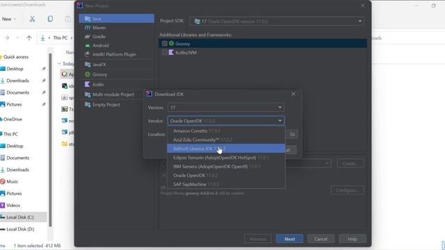Choose JavaFX project type
The height and width of the screenshot is (250, 445).
[117, 65]
